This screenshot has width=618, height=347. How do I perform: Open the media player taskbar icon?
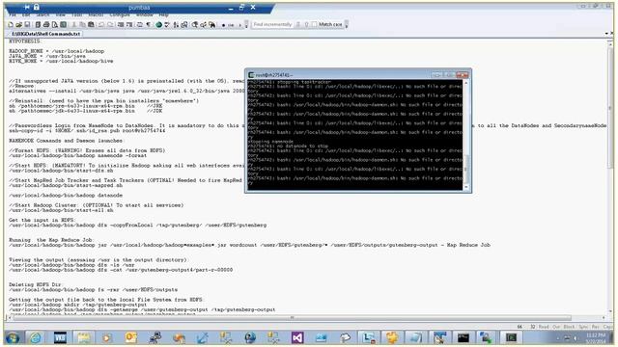point(106,337)
